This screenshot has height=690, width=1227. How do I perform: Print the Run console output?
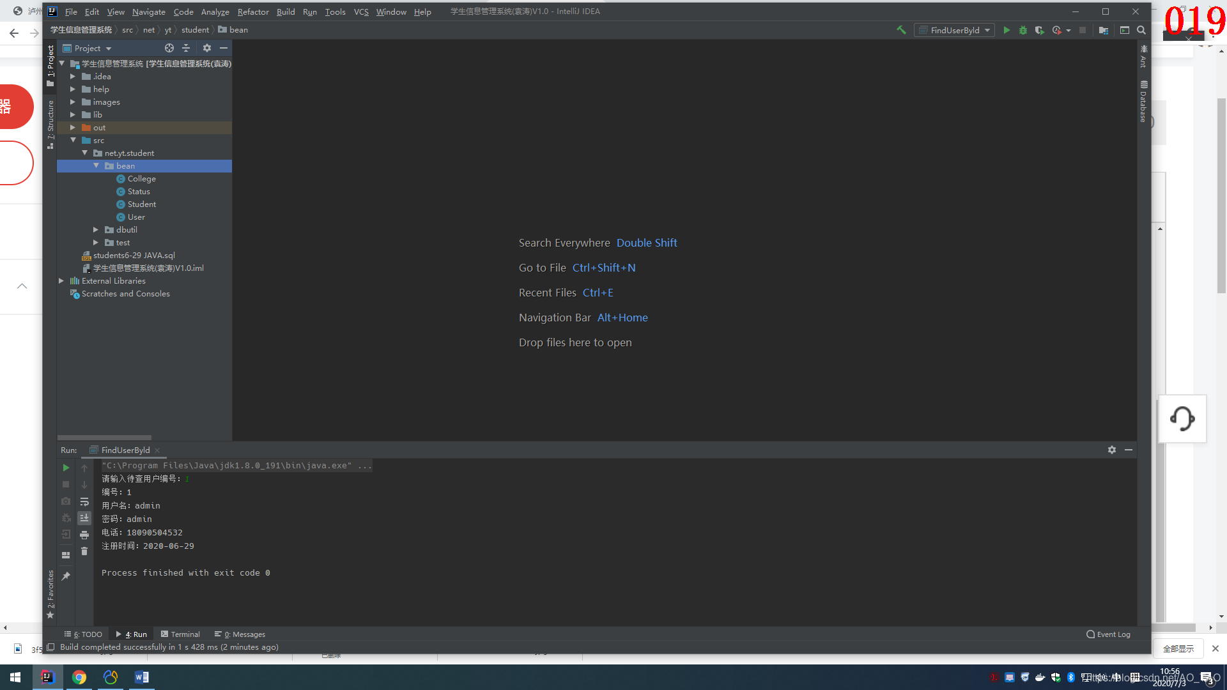click(84, 535)
